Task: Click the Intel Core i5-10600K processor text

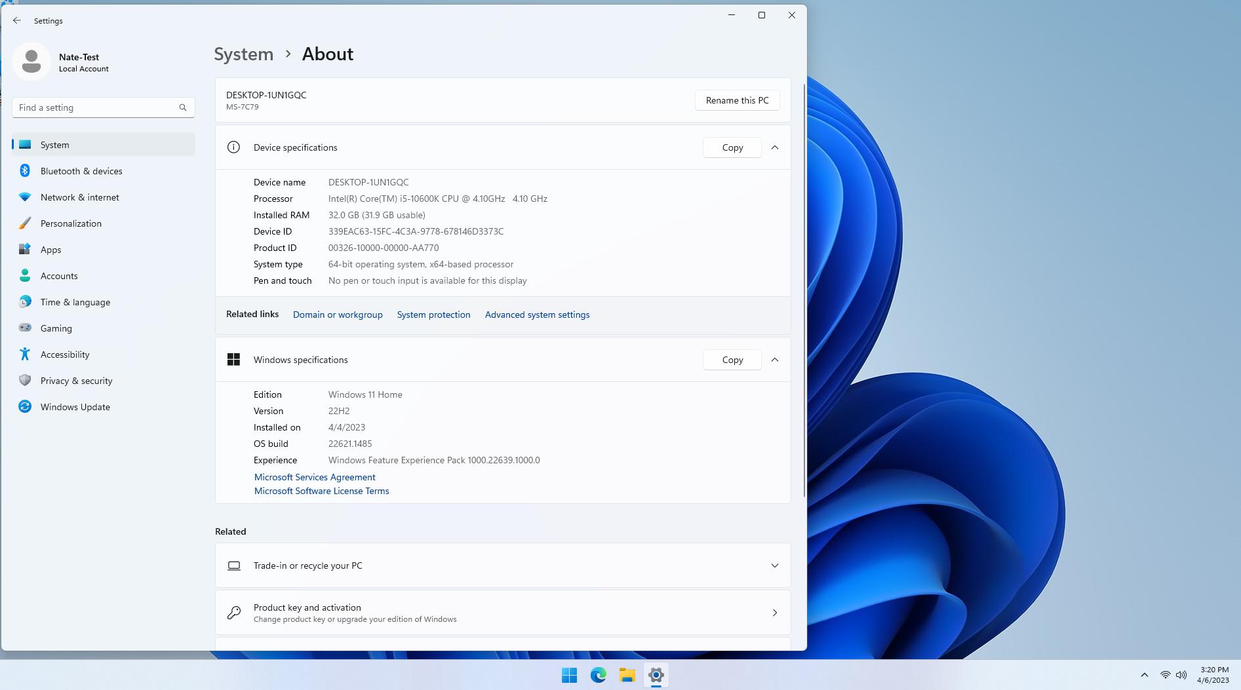Action: pyautogui.click(x=438, y=199)
